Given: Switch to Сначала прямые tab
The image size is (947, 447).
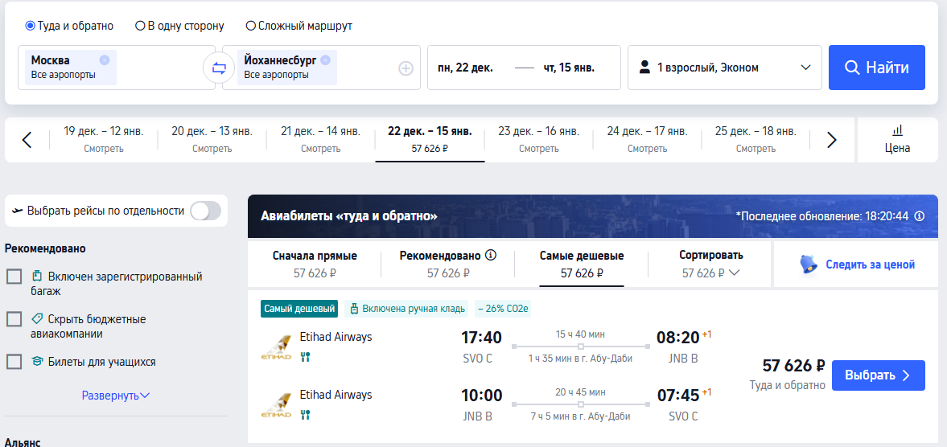Looking at the screenshot, I should tap(315, 264).
